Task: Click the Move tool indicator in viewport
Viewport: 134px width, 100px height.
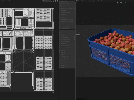Action: point(78,35)
